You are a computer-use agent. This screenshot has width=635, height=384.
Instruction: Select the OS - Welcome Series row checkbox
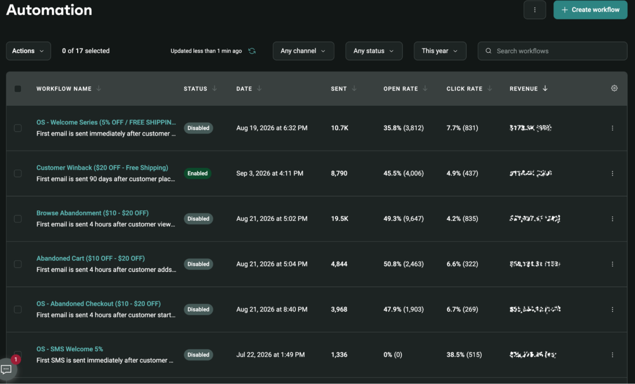pyautogui.click(x=18, y=128)
